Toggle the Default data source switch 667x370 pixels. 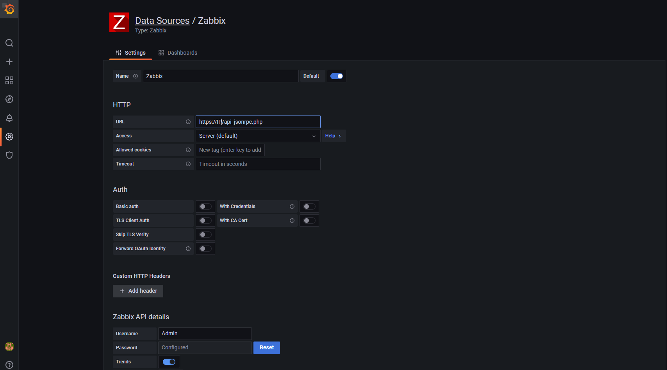coord(337,76)
